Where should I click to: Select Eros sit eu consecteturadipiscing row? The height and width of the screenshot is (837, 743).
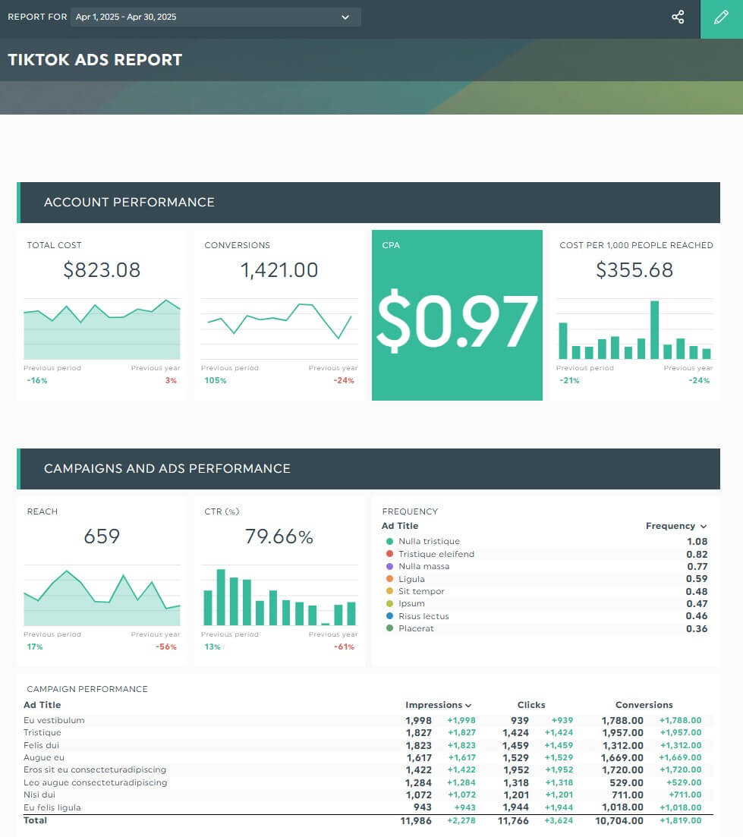tap(368, 769)
